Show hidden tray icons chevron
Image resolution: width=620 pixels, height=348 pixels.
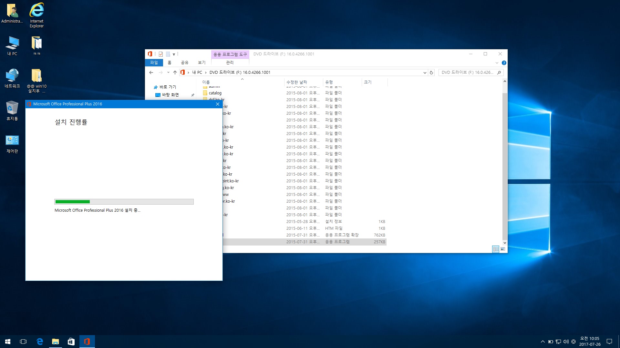pyautogui.click(x=542, y=342)
